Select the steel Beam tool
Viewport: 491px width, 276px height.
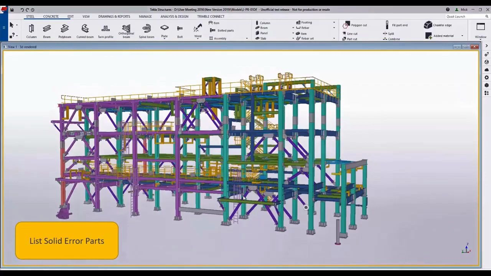[47, 31]
